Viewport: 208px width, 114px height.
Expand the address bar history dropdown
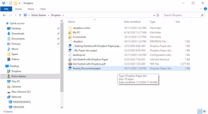(x=154, y=15)
